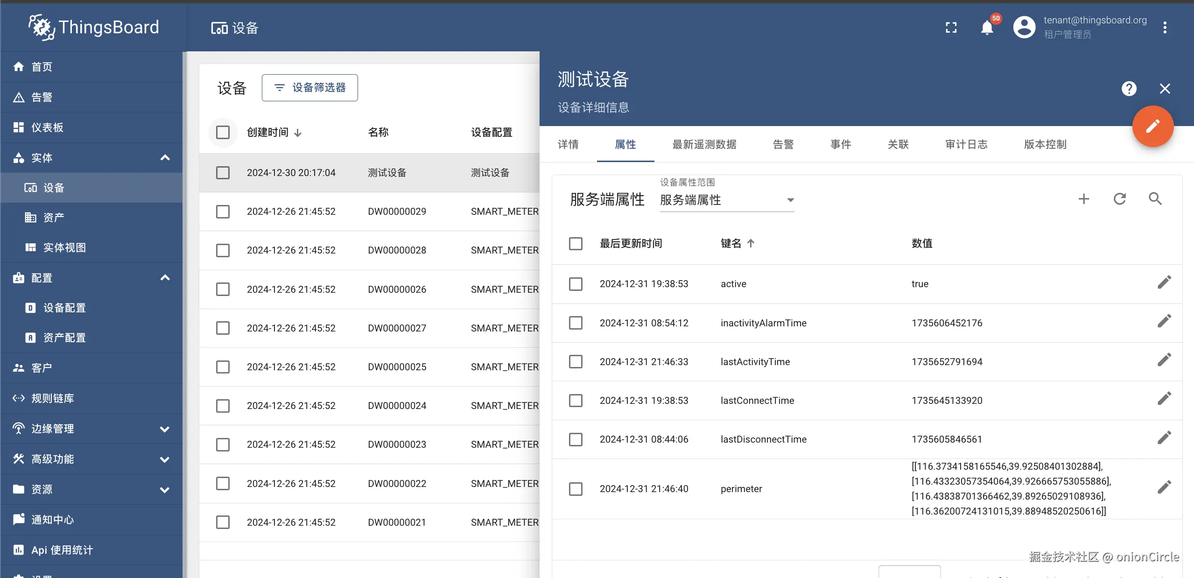
Task: Select the DW00000029 device checkbox
Action: pos(223,211)
